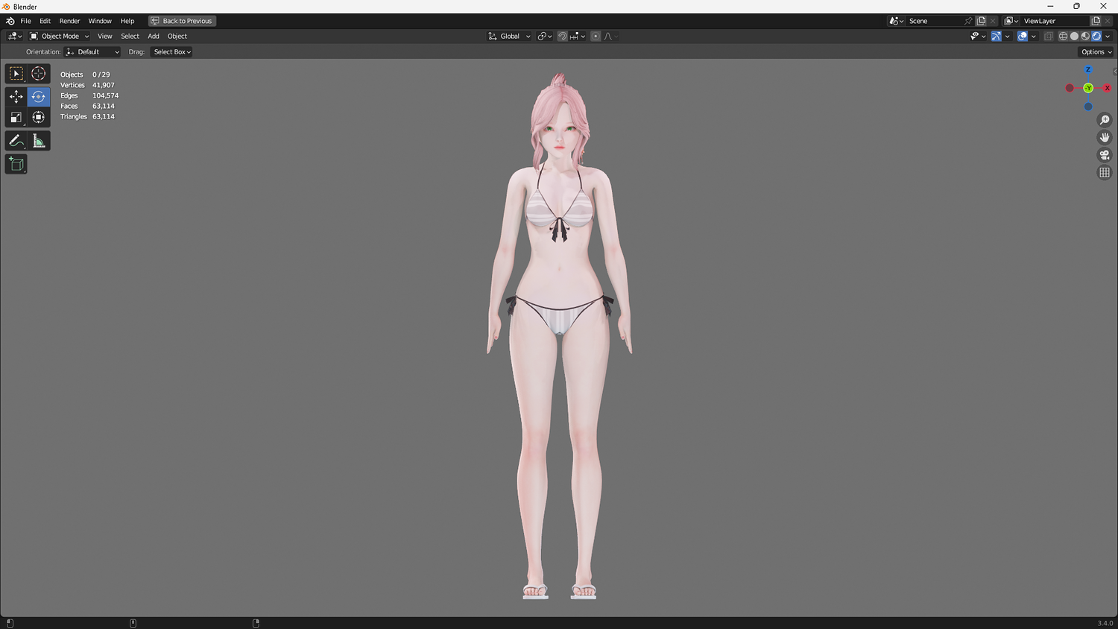Viewport: 1118px width, 629px height.
Task: Switch to solid shading
Action: pos(1074,36)
